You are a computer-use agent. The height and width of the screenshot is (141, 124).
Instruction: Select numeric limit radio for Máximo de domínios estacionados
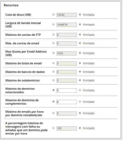pos(53,90)
